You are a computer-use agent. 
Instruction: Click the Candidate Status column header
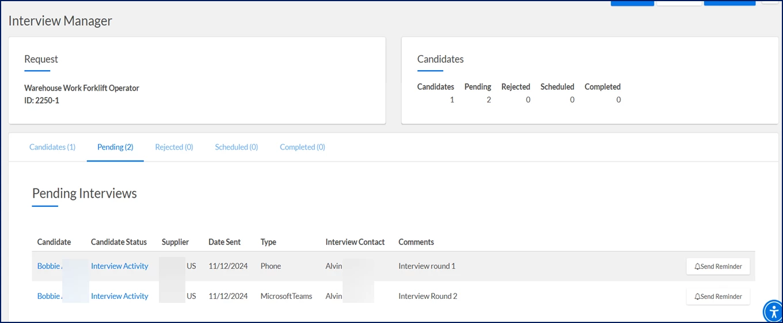pos(119,242)
